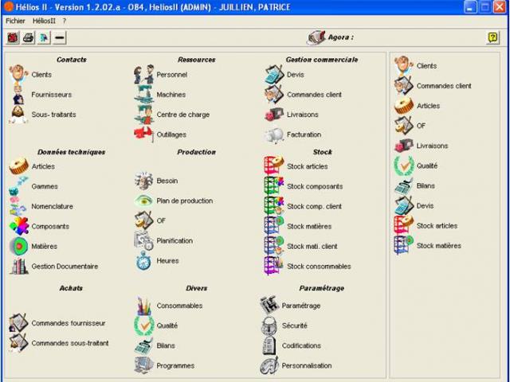This screenshot has height=382, width=510.
Task: Click the Agora icon in toolbar
Action: tap(316, 37)
